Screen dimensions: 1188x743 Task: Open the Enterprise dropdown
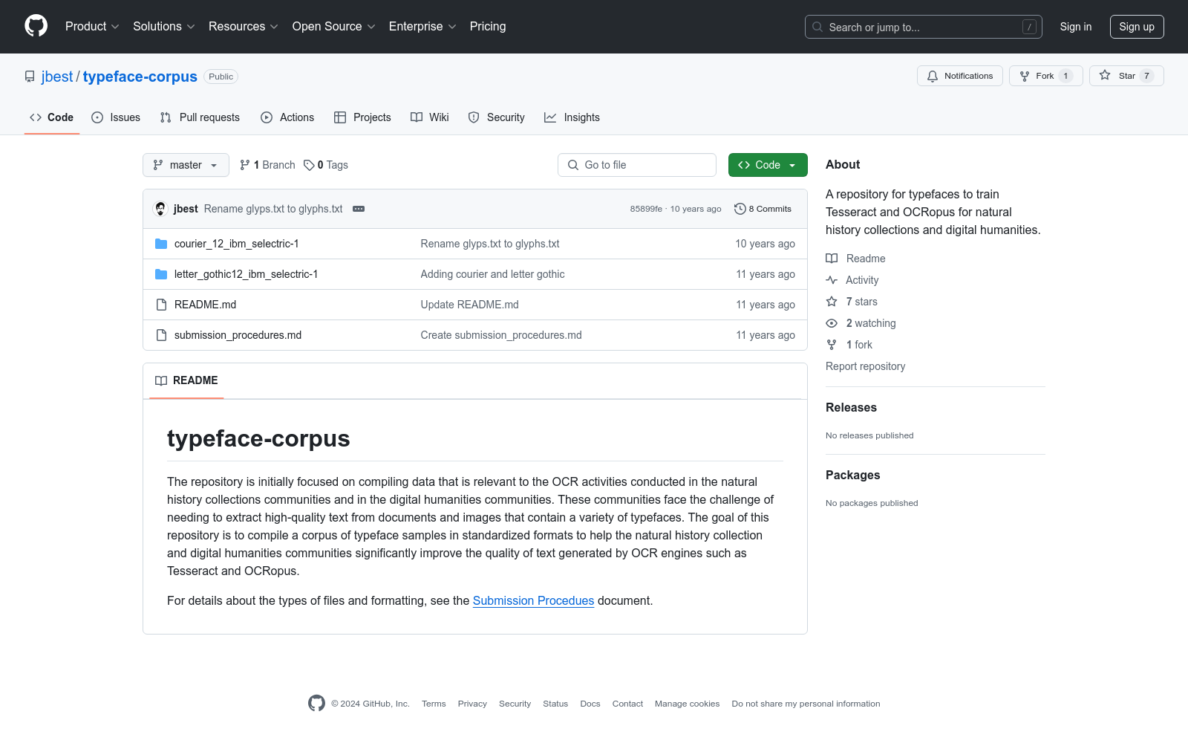[x=422, y=26]
